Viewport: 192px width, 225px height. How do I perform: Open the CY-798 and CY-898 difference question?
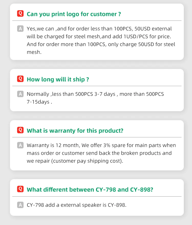(x=90, y=190)
